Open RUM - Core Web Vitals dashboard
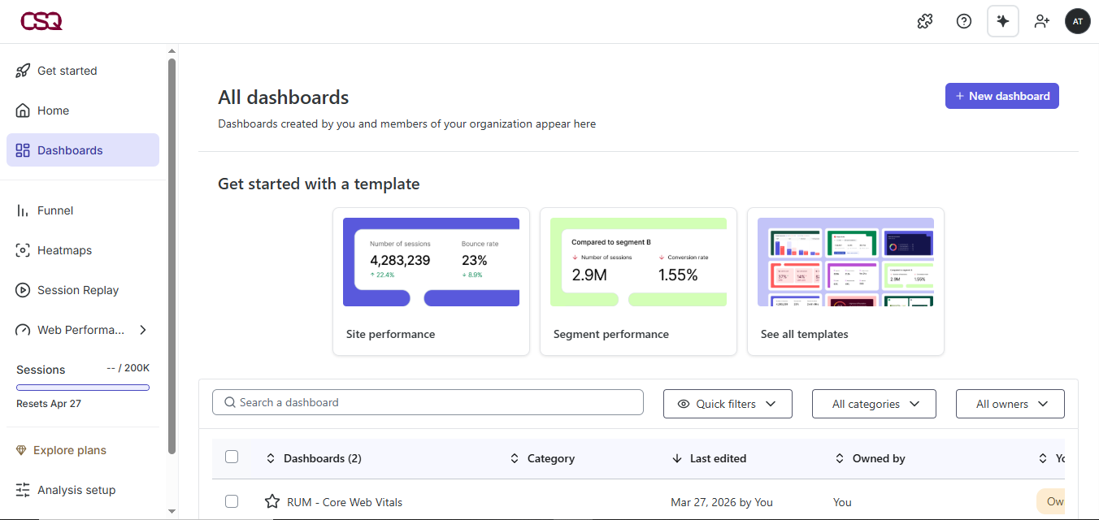The height and width of the screenshot is (520, 1099). tap(345, 502)
